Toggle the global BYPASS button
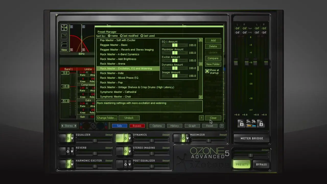 pos(261,165)
